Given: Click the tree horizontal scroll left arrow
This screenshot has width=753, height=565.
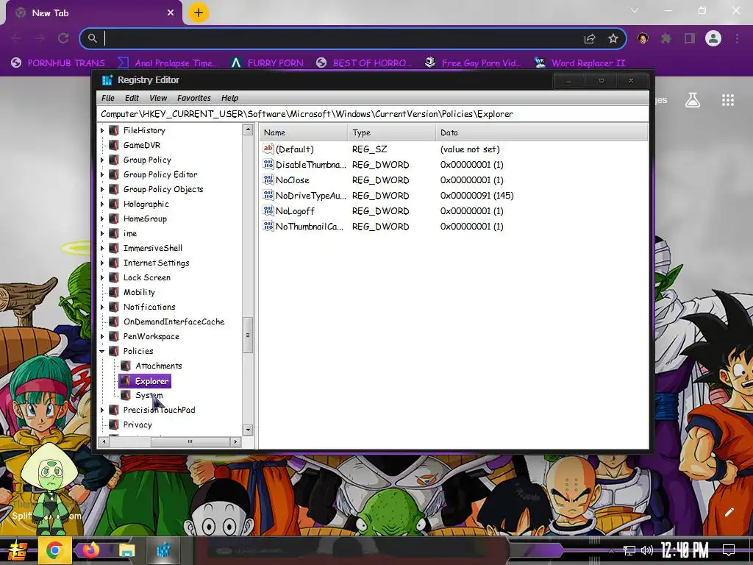Looking at the screenshot, I should [x=104, y=441].
